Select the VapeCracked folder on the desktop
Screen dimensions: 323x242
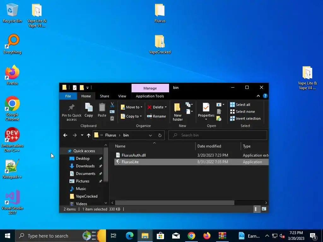click(160, 44)
